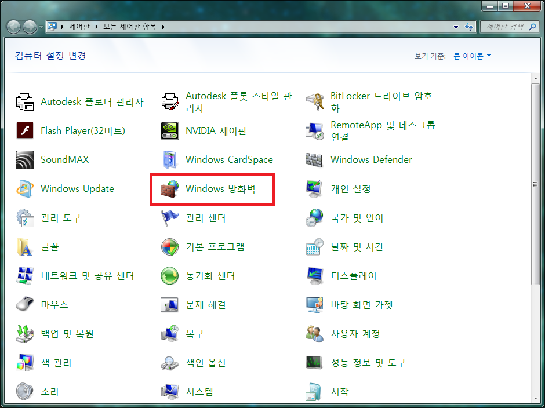Viewport: 545px width, 408px height.
Task: Open the 국가 및 언어 globe icon
Action: (315, 218)
